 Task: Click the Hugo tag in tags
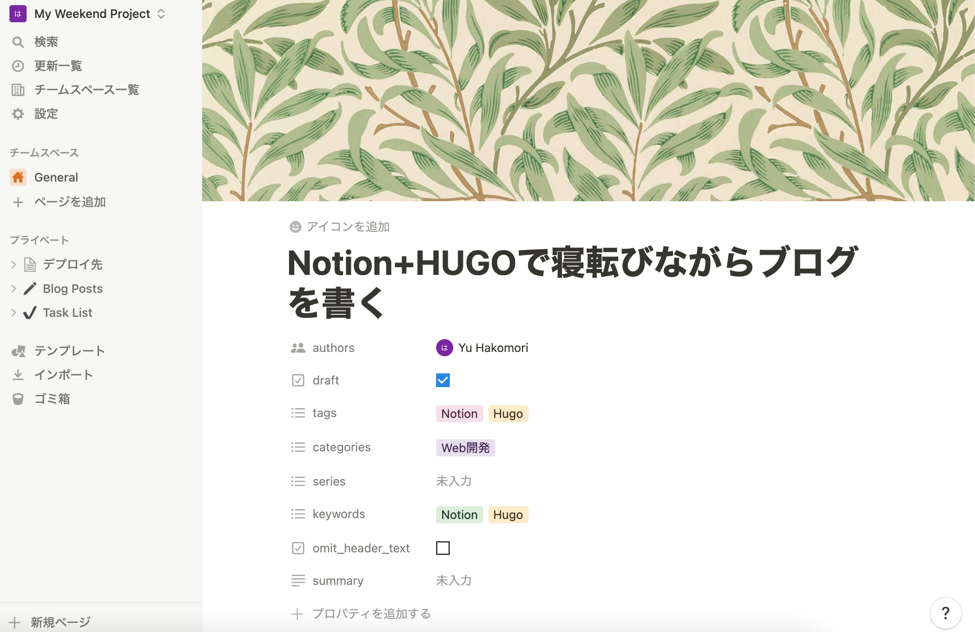point(508,414)
